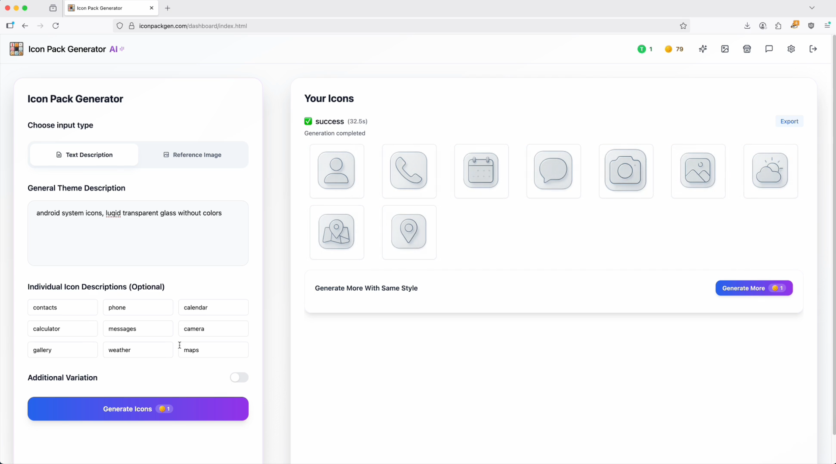Open the feedback chat bubble icon
Viewport: 836px width, 464px height.
pyautogui.click(x=769, y=49)
